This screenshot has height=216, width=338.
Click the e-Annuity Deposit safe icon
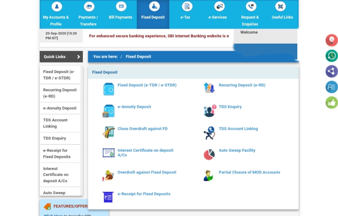pos(108,111)
